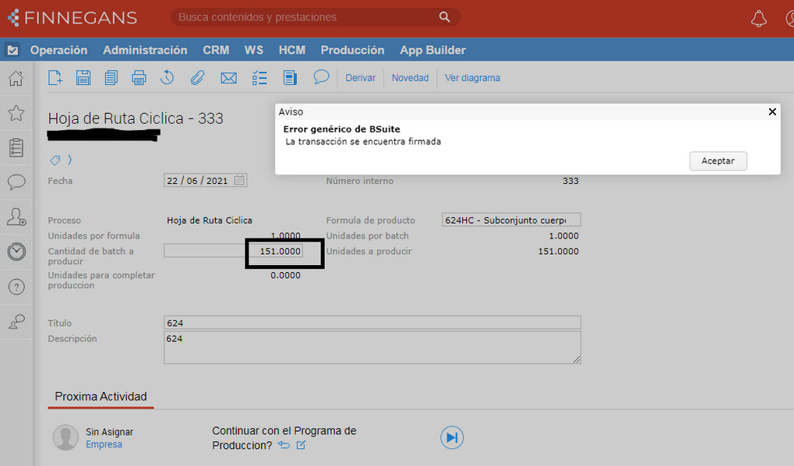The image size is (794, 466).
Task: Open the calendar picker beside Fecha
Action: (x=240, y=181)
